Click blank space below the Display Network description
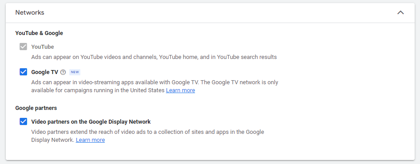 [x=210, y=152]
